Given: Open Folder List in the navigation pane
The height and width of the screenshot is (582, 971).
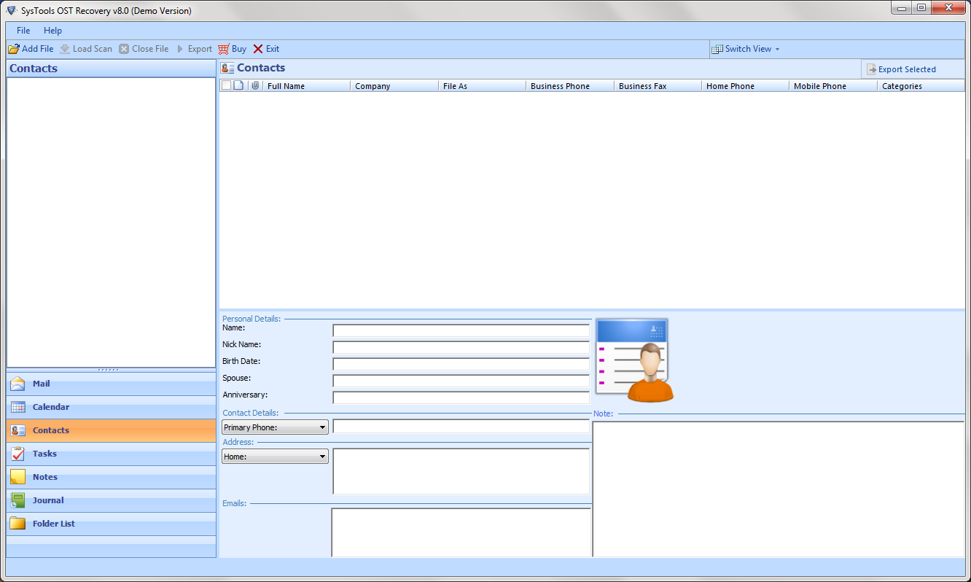Looking at the screenshot, I should (112, 524).
